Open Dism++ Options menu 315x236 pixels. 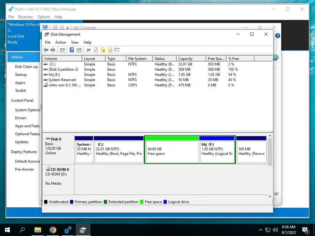44,17
